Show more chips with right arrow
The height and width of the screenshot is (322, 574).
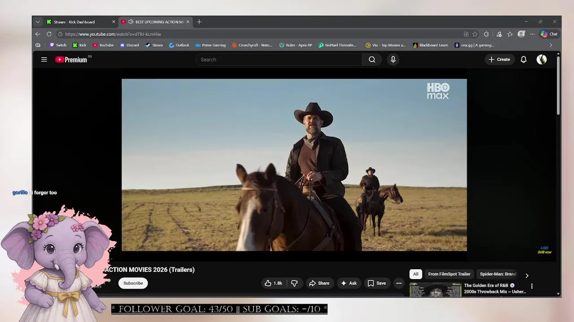pos(527,275)
